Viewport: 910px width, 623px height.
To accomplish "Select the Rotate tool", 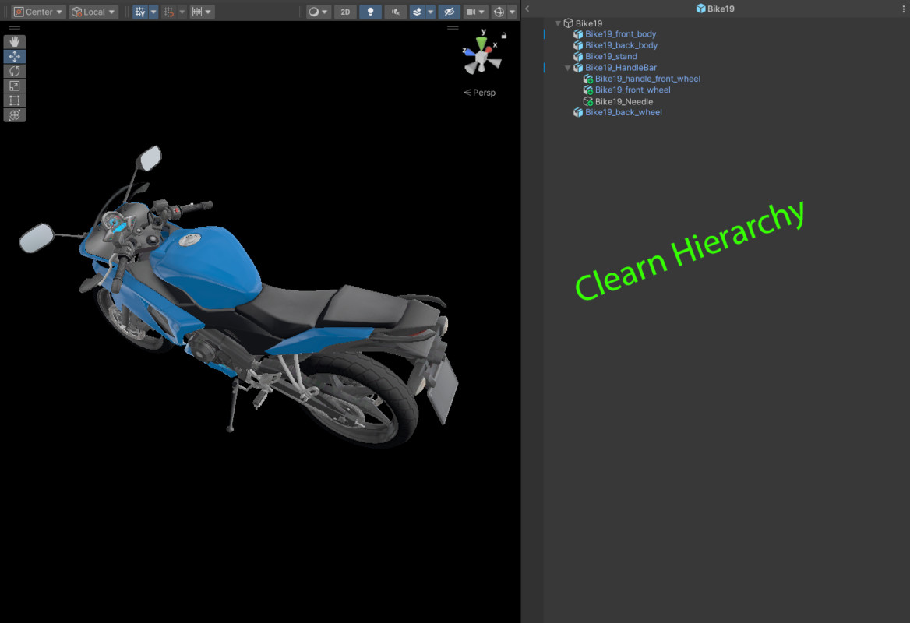I will (x=14, y=70).
